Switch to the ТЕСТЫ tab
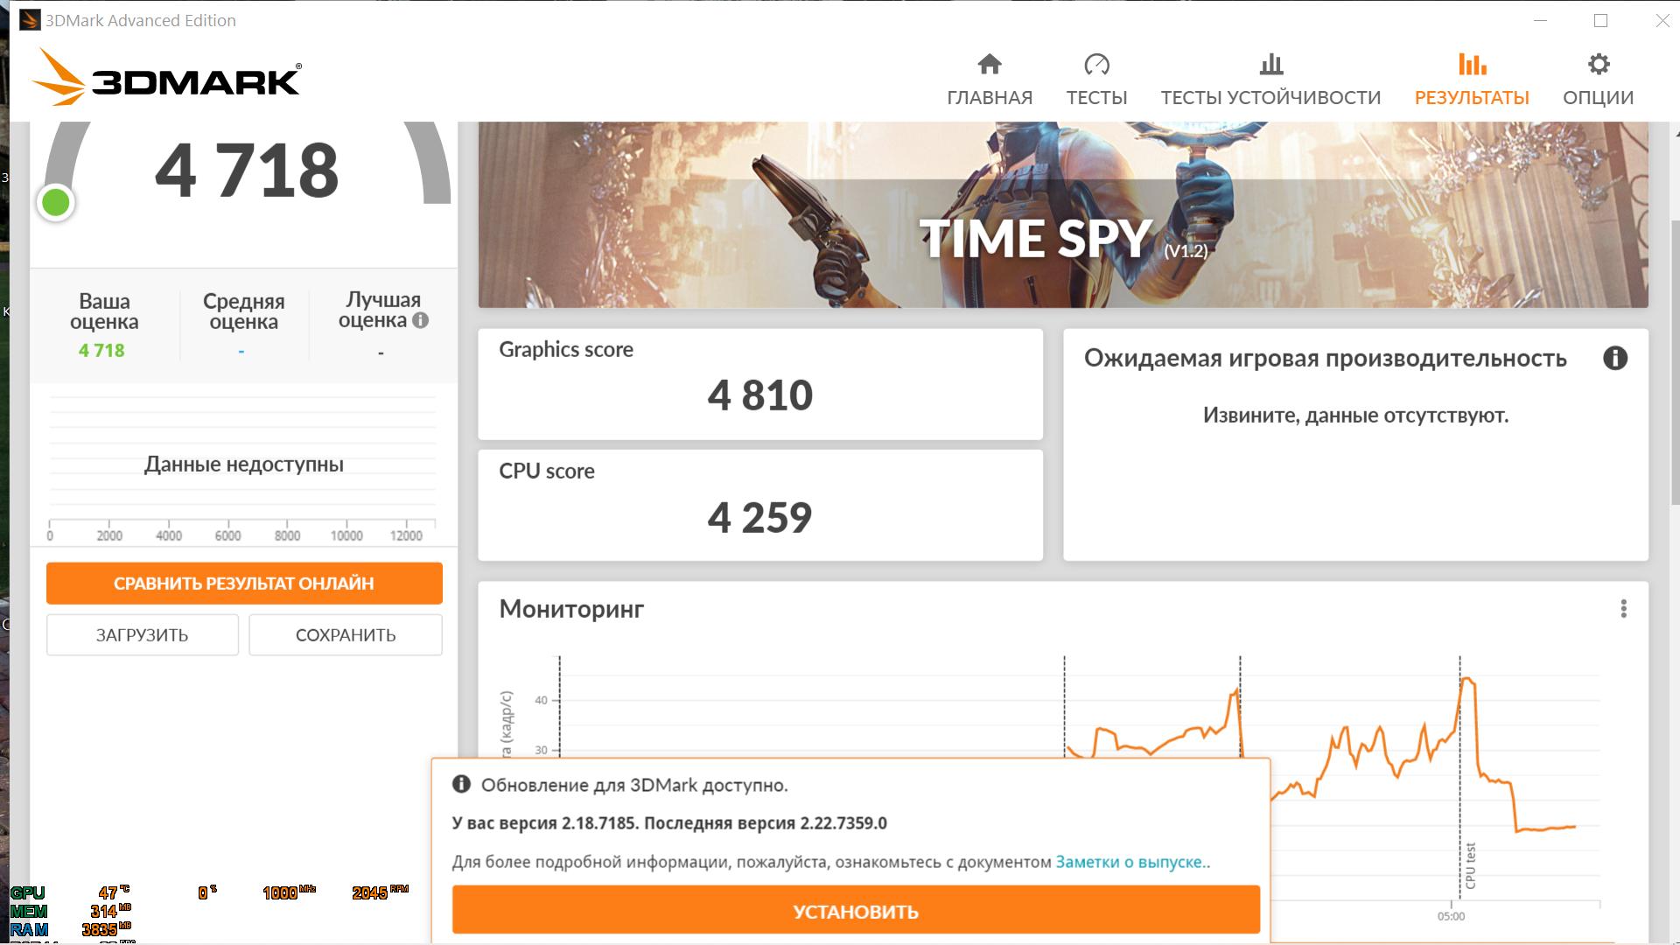 point(1096,97)
